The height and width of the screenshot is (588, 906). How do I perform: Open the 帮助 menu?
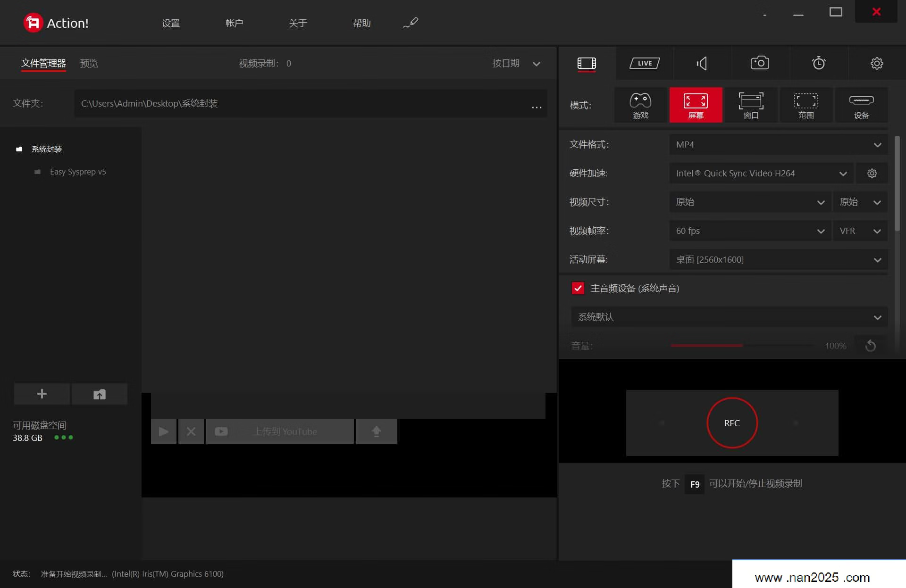362,23
